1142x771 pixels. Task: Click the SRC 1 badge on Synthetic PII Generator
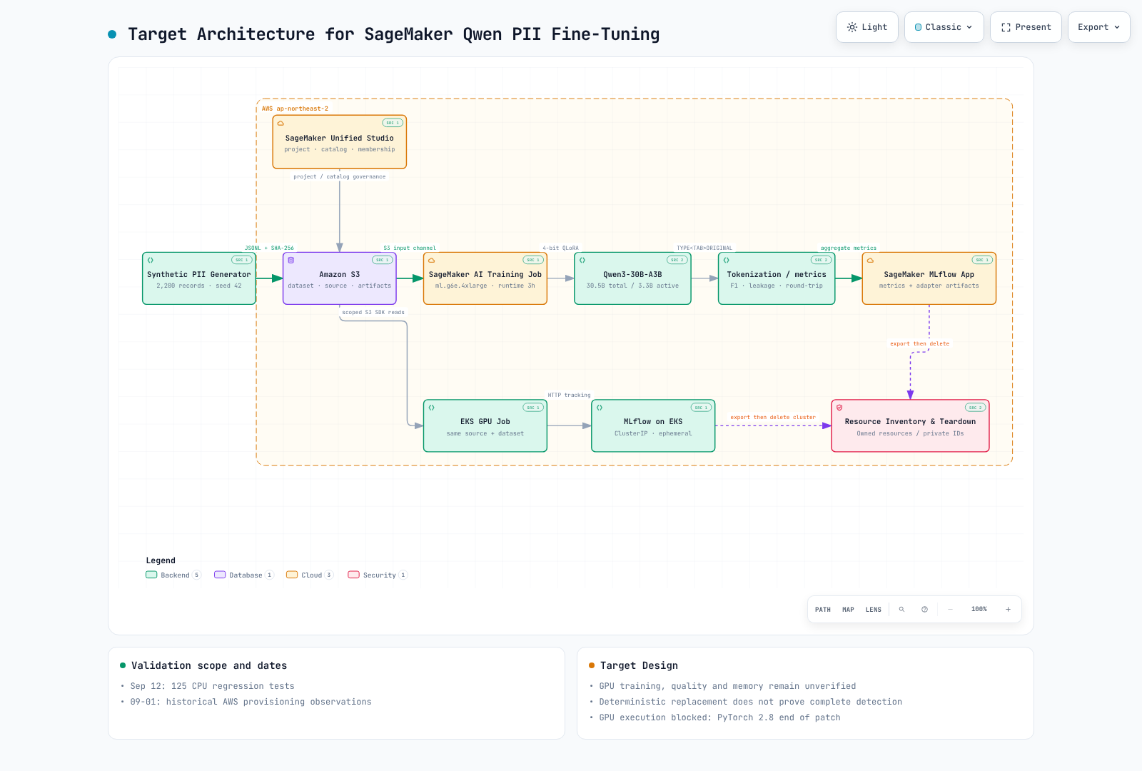tap(242, 260)
